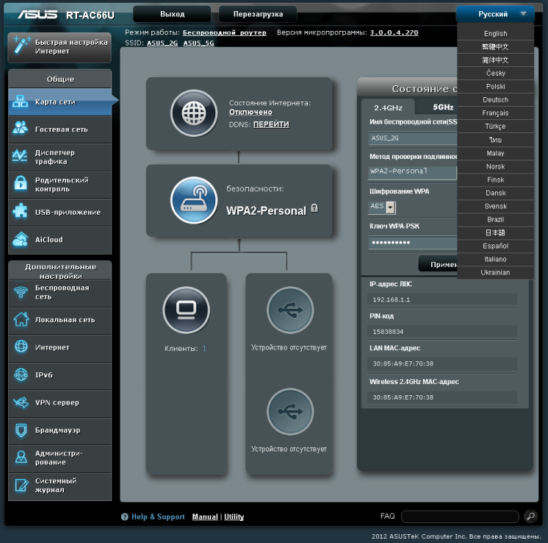Click Системный журнал notepad icon
This screenshot has height=543, width=548.
pyautogui.click(x=21, y=485)
